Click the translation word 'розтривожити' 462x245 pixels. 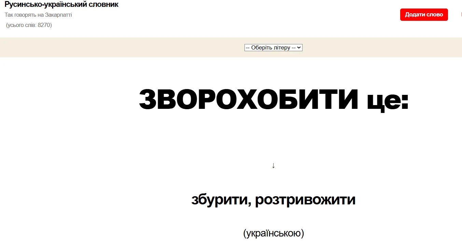coord(305,200)
